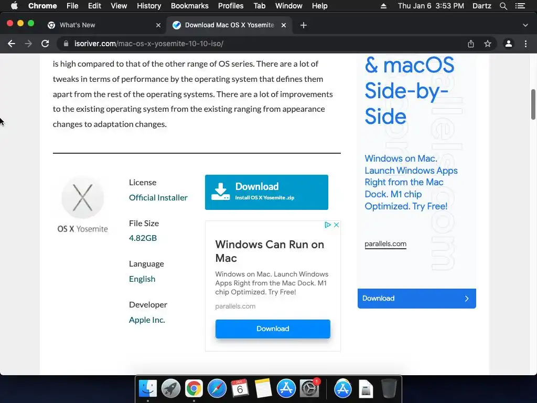The width and height of the screenshot is (537, 403).
Task: Launch Safari from the Dock
Action: tap(217, 389)
